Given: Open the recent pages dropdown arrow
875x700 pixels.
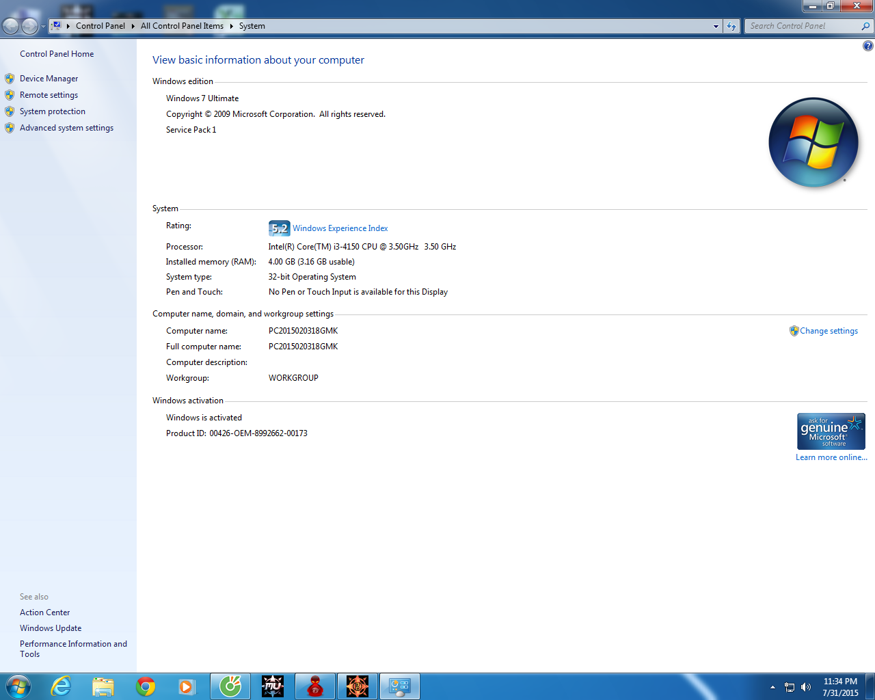Looking at the screenshot, I should click(43, 27).
